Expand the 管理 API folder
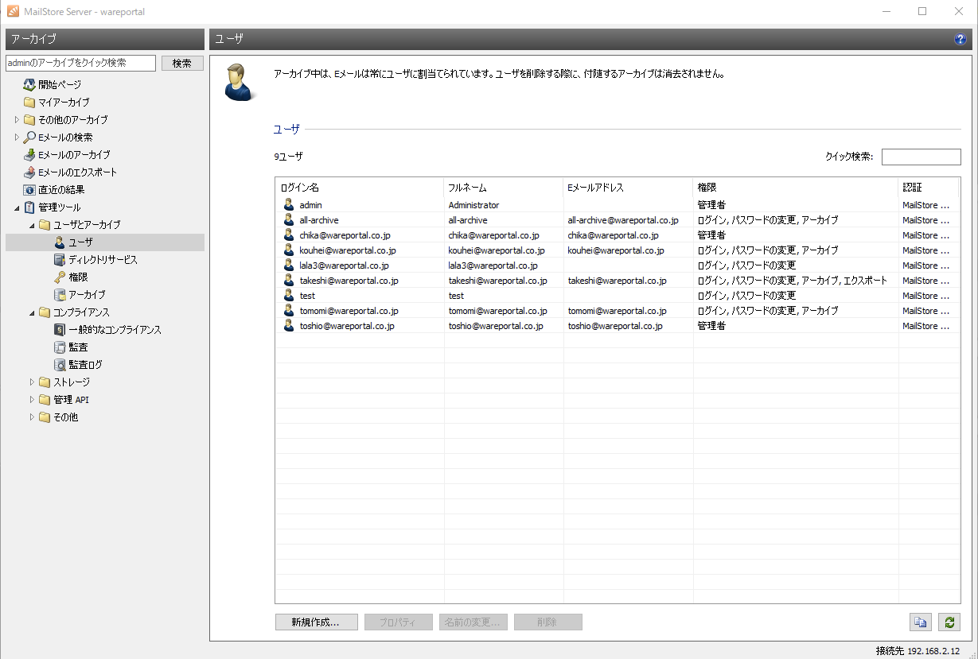The height and width of the screenshot is (659, 978). coord(33,400)
